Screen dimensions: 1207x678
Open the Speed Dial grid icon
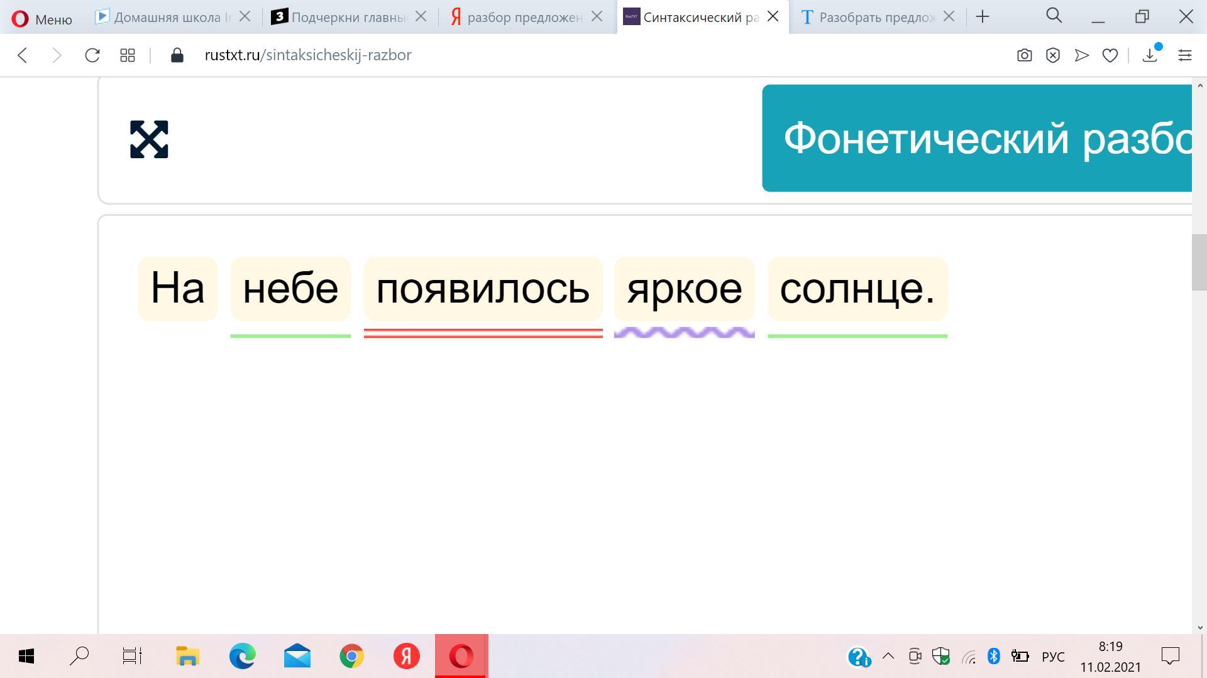coord(128,55)
